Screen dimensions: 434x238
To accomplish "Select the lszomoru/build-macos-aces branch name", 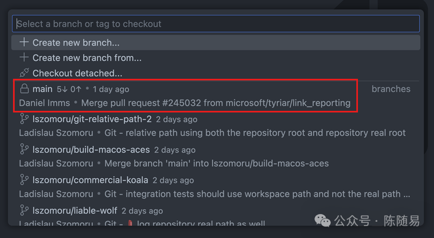I will pos(91,149).
